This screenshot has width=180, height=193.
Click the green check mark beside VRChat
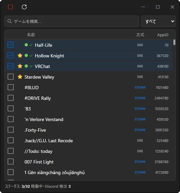[31, 66]
